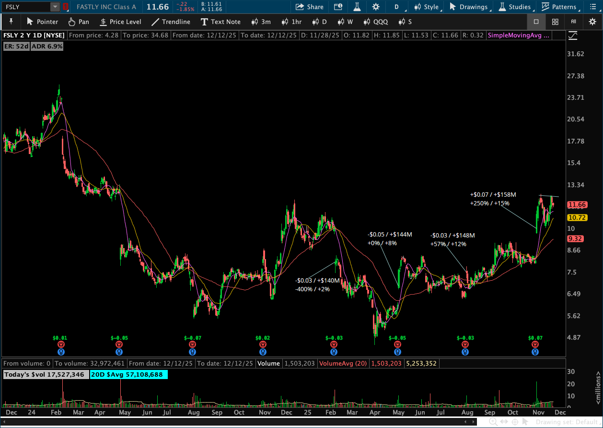
Task: Apply the D daily preset in the drawing toolbar
Action: [319, 22]
